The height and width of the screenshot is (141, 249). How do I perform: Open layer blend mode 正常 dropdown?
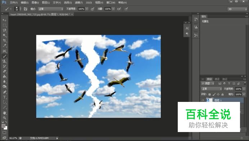click(x=211, y=89)
